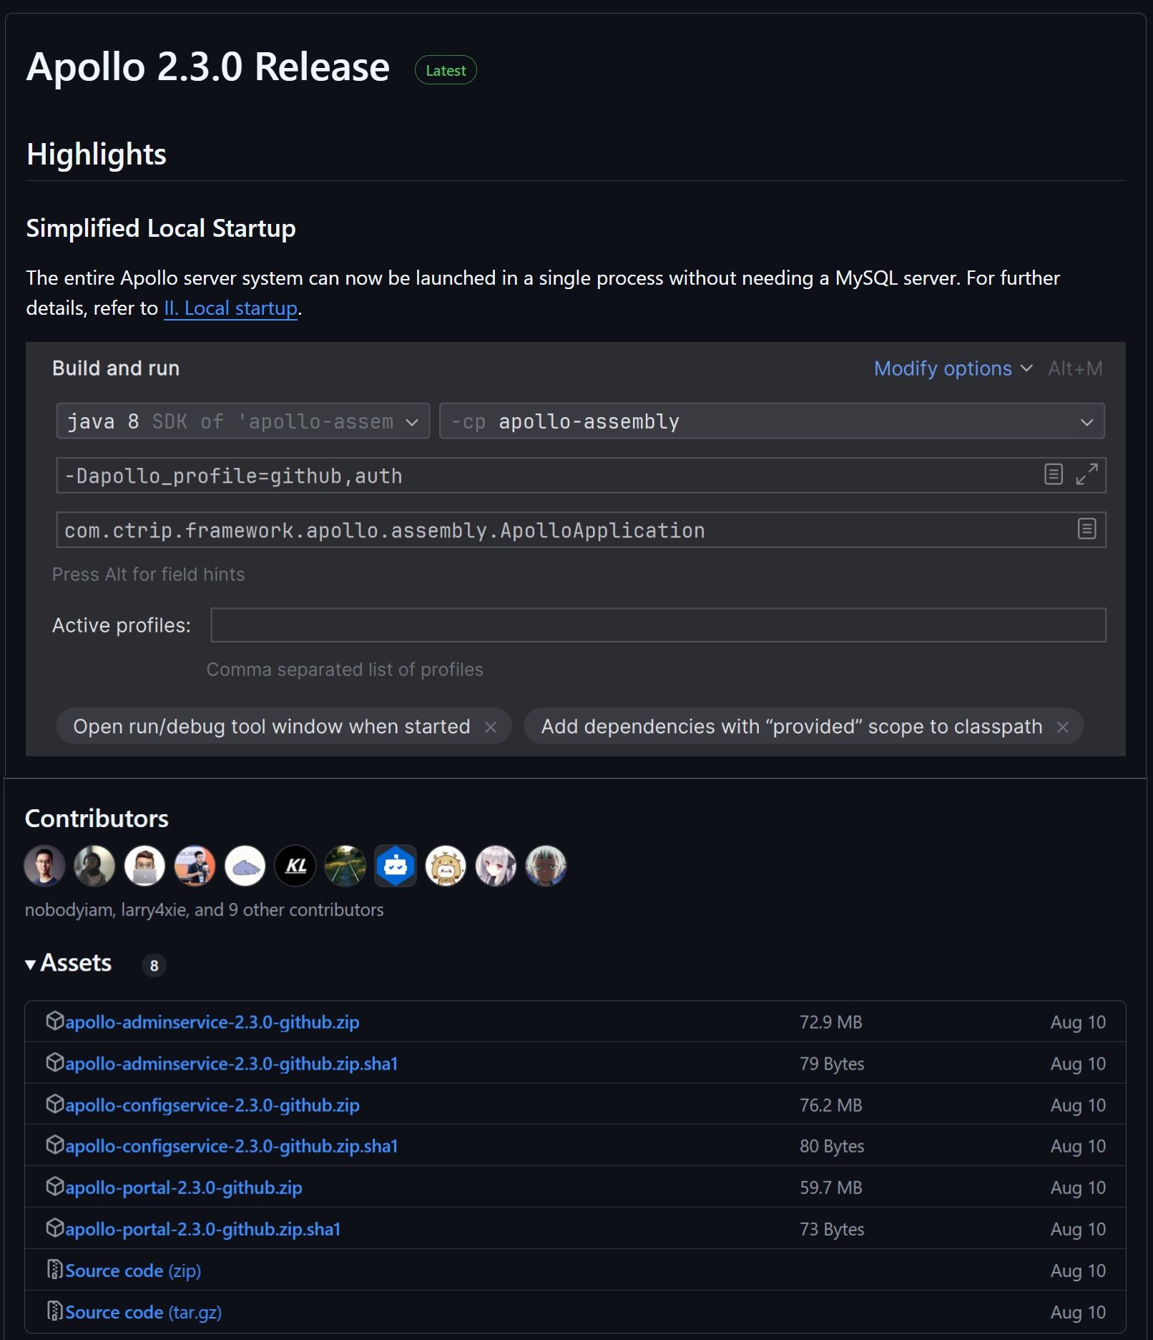This screenshot has height=1340, width=1153.
Task: Click the Active profiles input field
Action: pyautogui.click(x=658, y=625)
